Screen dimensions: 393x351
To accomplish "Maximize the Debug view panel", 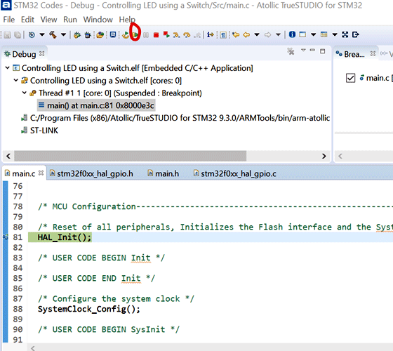I will (323, 51).
